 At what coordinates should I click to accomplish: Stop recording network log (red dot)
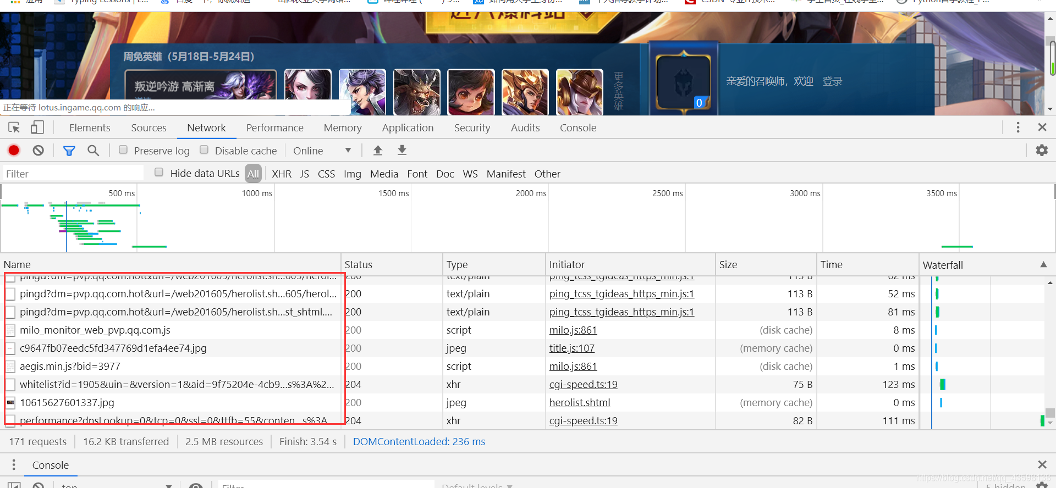(14, 151)
